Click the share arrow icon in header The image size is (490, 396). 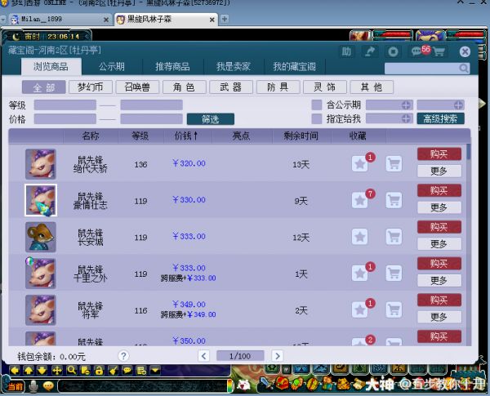(370, 51)
